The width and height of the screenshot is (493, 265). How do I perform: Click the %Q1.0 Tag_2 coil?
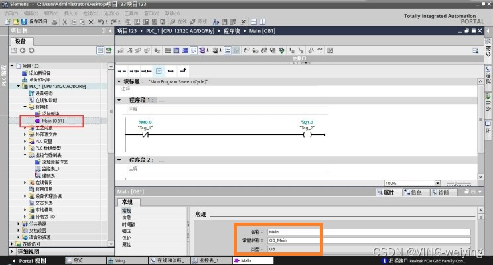(x=307, y=134)
